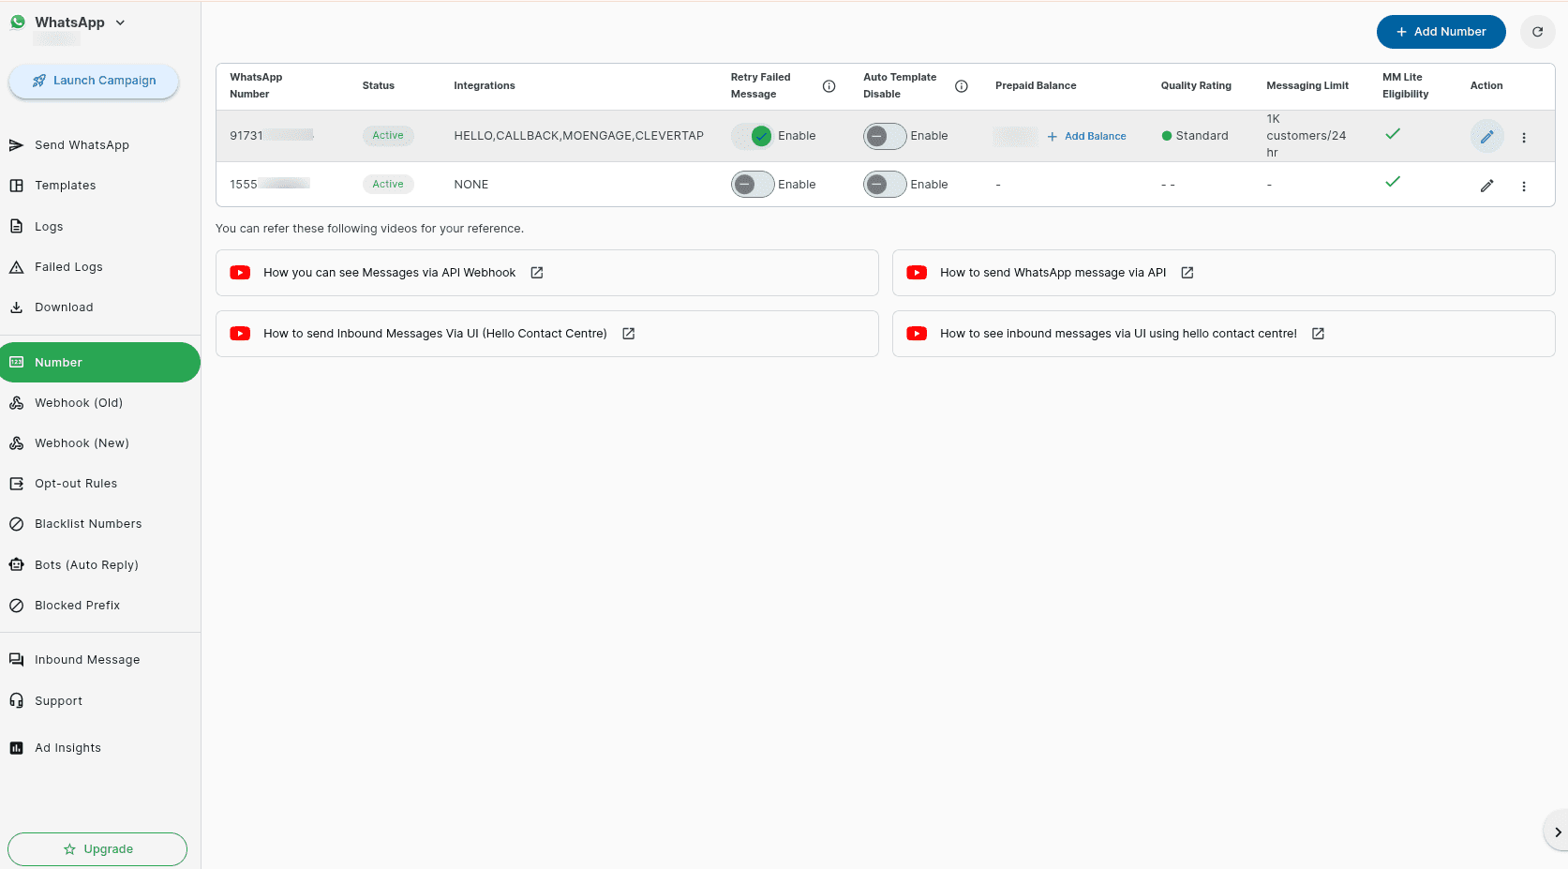Click YouTube icon for see inbound messages video
This screenshot has width=1568, height=869.
click(917, 334)
